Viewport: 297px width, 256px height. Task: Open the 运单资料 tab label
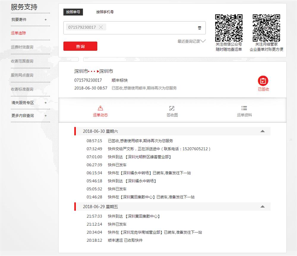pos(244,115)
